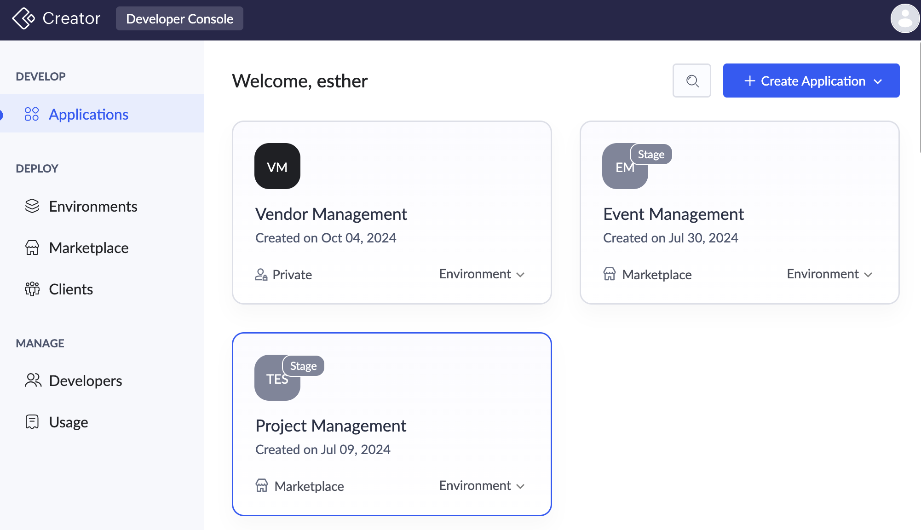
Task: Open Developers under Manage section
Action: 85,380
